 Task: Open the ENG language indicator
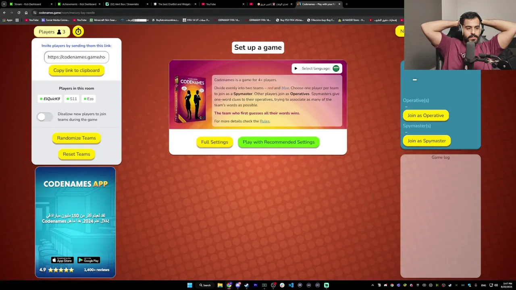click(x=483, y=285)
